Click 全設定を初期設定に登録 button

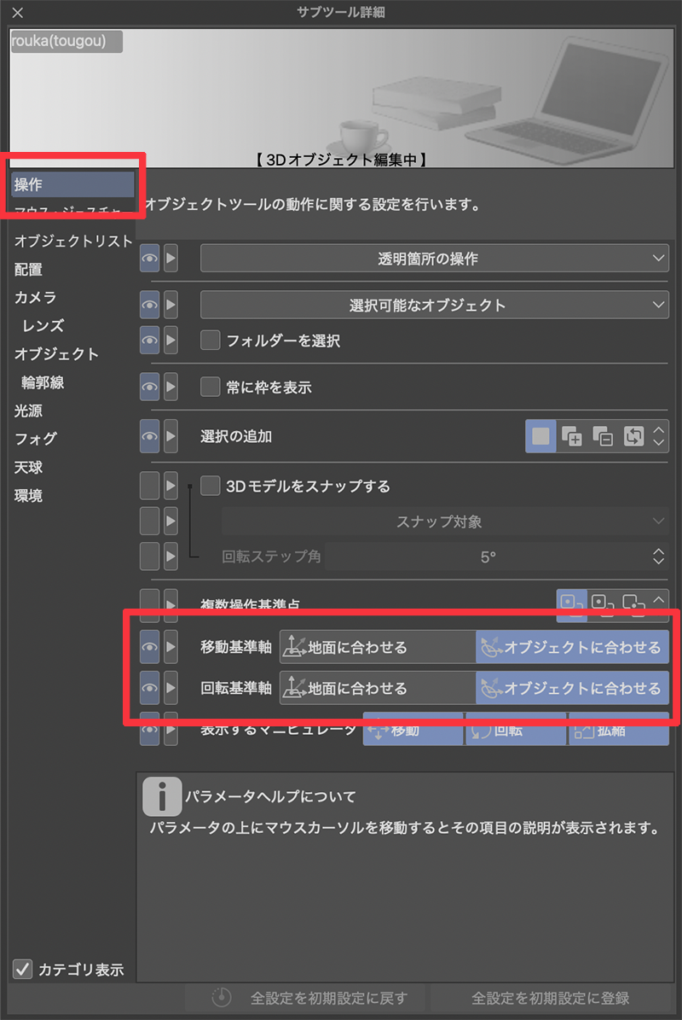click(x=551, y=998)
